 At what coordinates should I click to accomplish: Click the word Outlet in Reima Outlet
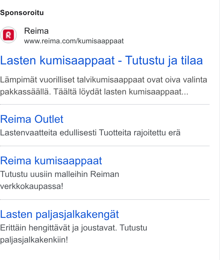pos(49,119)
